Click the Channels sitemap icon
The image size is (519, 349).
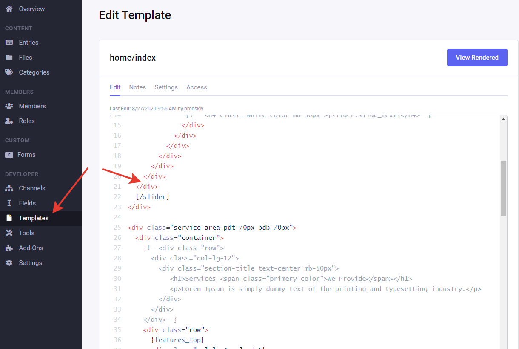(9, 188)
